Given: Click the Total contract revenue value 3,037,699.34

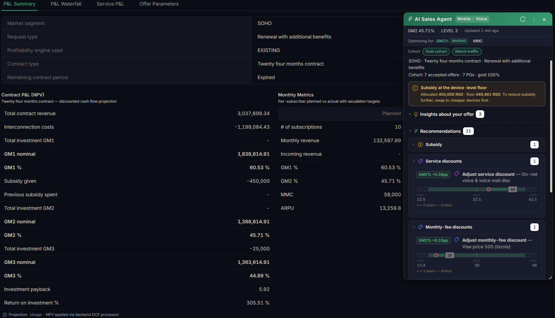Looking at the screenshot, I should tap(253, 113).
